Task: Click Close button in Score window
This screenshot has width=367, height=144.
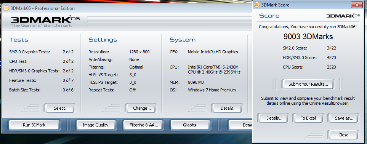Action: tap(343, 135)
